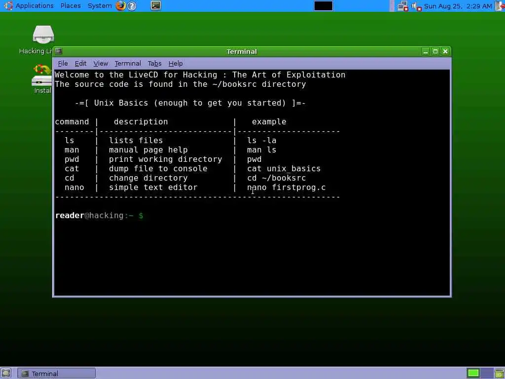The height and width of the screenshot is (379, 505).
Task: Maximize the Terminal window
Action: 435,51
